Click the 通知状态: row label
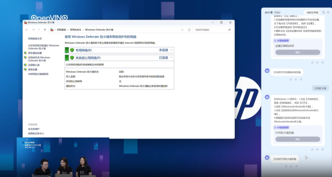This screenshot has width=332, height=177. pyautogui.click(x=71, y=86)
